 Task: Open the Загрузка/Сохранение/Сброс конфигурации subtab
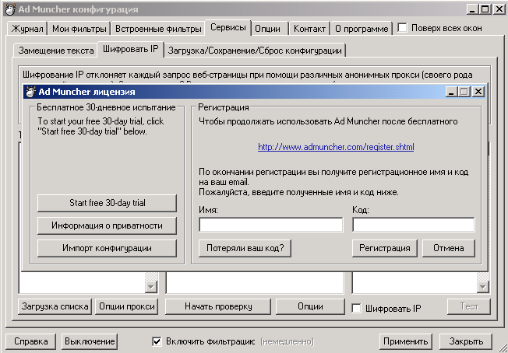click(255, 51)
